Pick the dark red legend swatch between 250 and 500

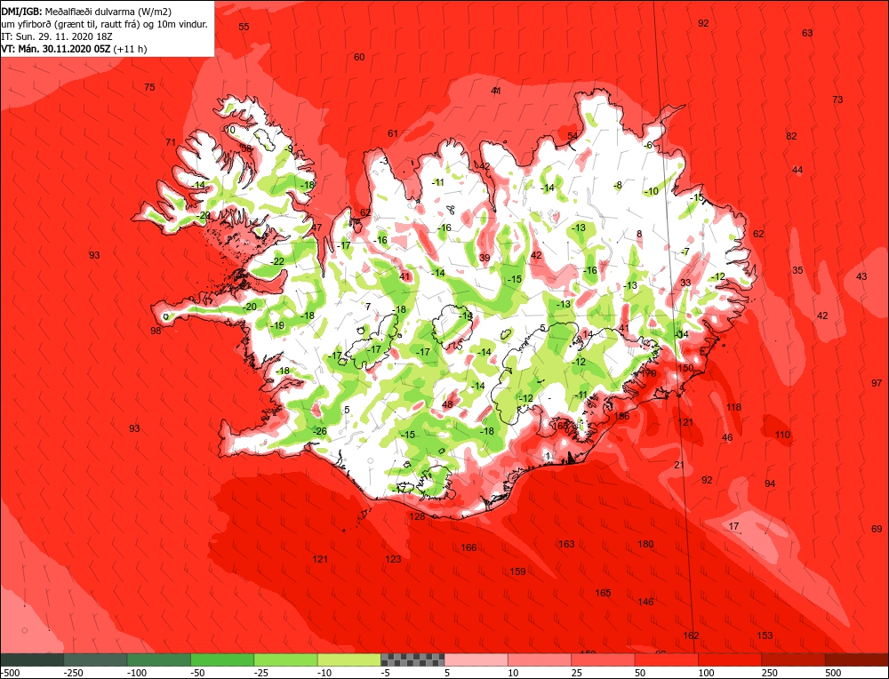point(794,659)
